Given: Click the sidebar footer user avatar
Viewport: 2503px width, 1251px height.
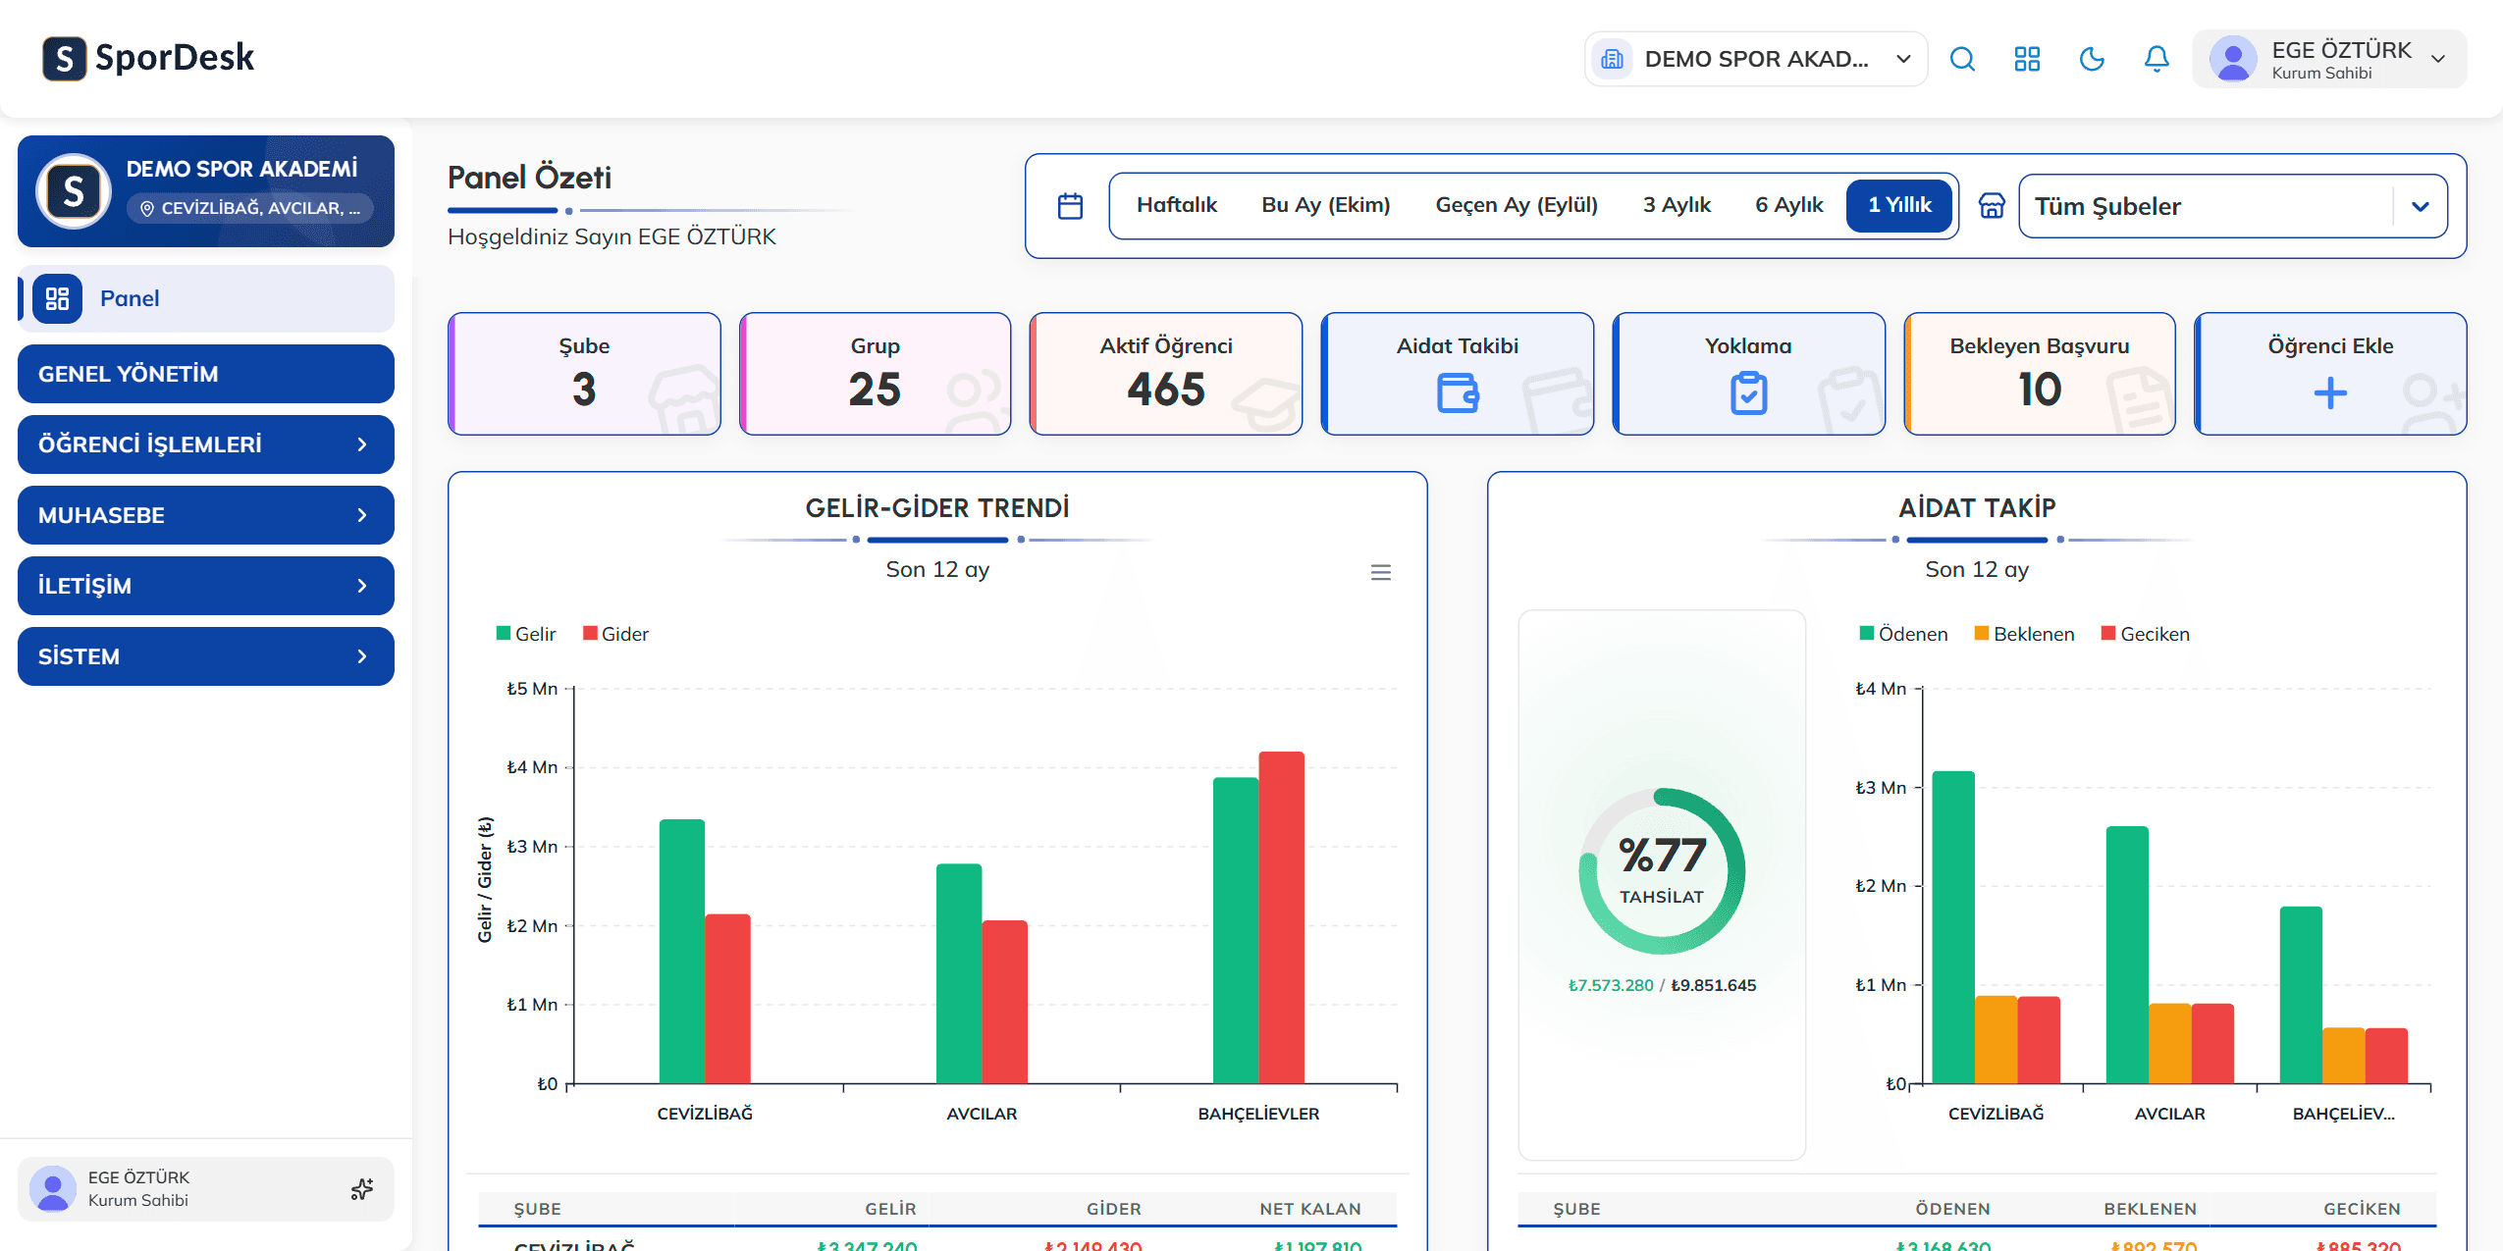Looking at the screenshot, I should click(53, 1189).
